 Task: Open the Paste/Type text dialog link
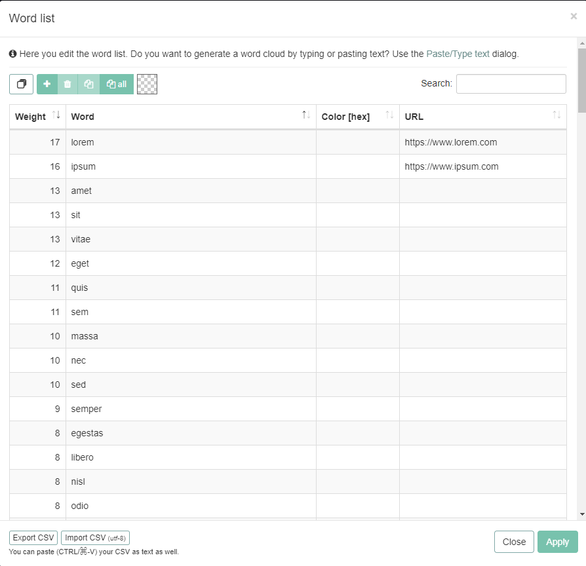click(458, 54)
